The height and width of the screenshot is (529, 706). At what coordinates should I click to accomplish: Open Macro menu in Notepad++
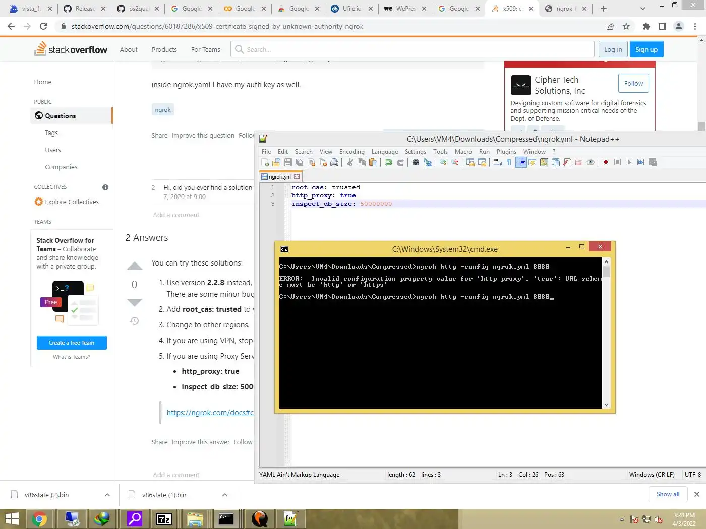coord(463,152)
